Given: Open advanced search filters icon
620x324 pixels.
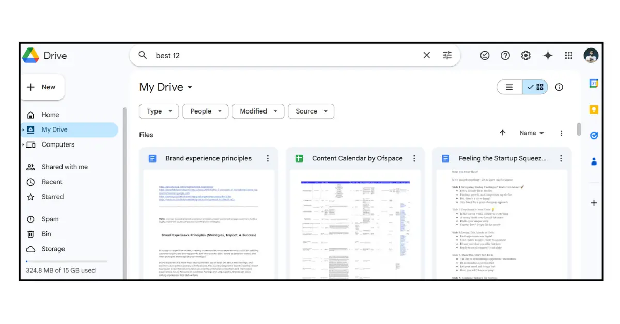Looking at the screenshot, I should click(x=447, y=55).
